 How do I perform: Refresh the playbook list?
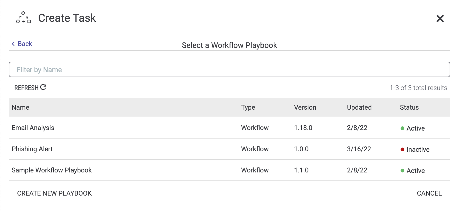tap(30, 88)
